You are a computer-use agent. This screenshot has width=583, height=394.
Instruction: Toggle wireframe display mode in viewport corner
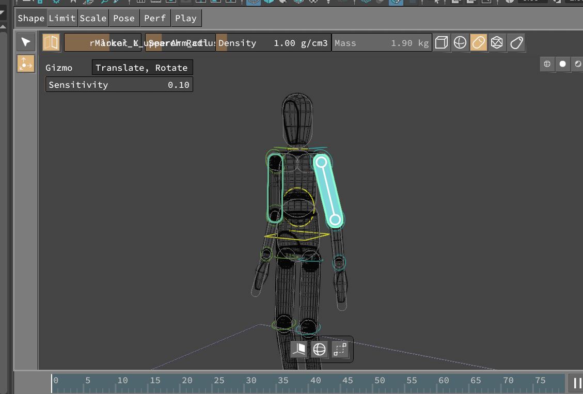tap(547, 64)
